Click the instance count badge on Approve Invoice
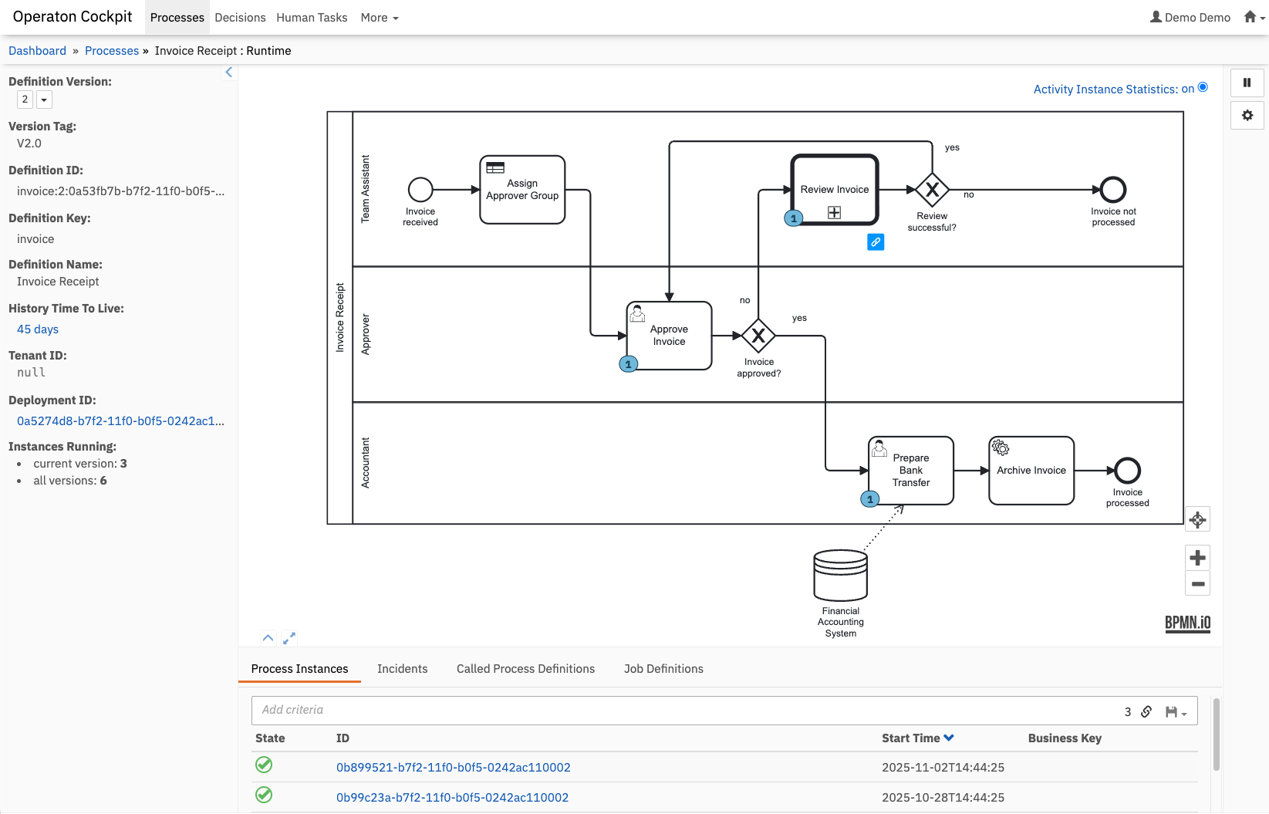The image size is (1269, 814). click(629, 364)
